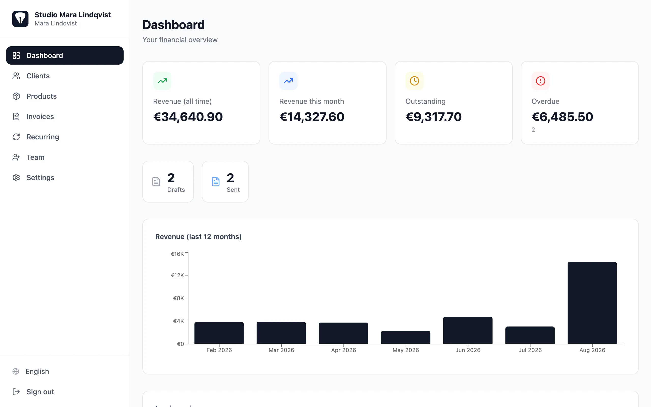
Task: Click the globe language icon
Action: coord(16,371)
